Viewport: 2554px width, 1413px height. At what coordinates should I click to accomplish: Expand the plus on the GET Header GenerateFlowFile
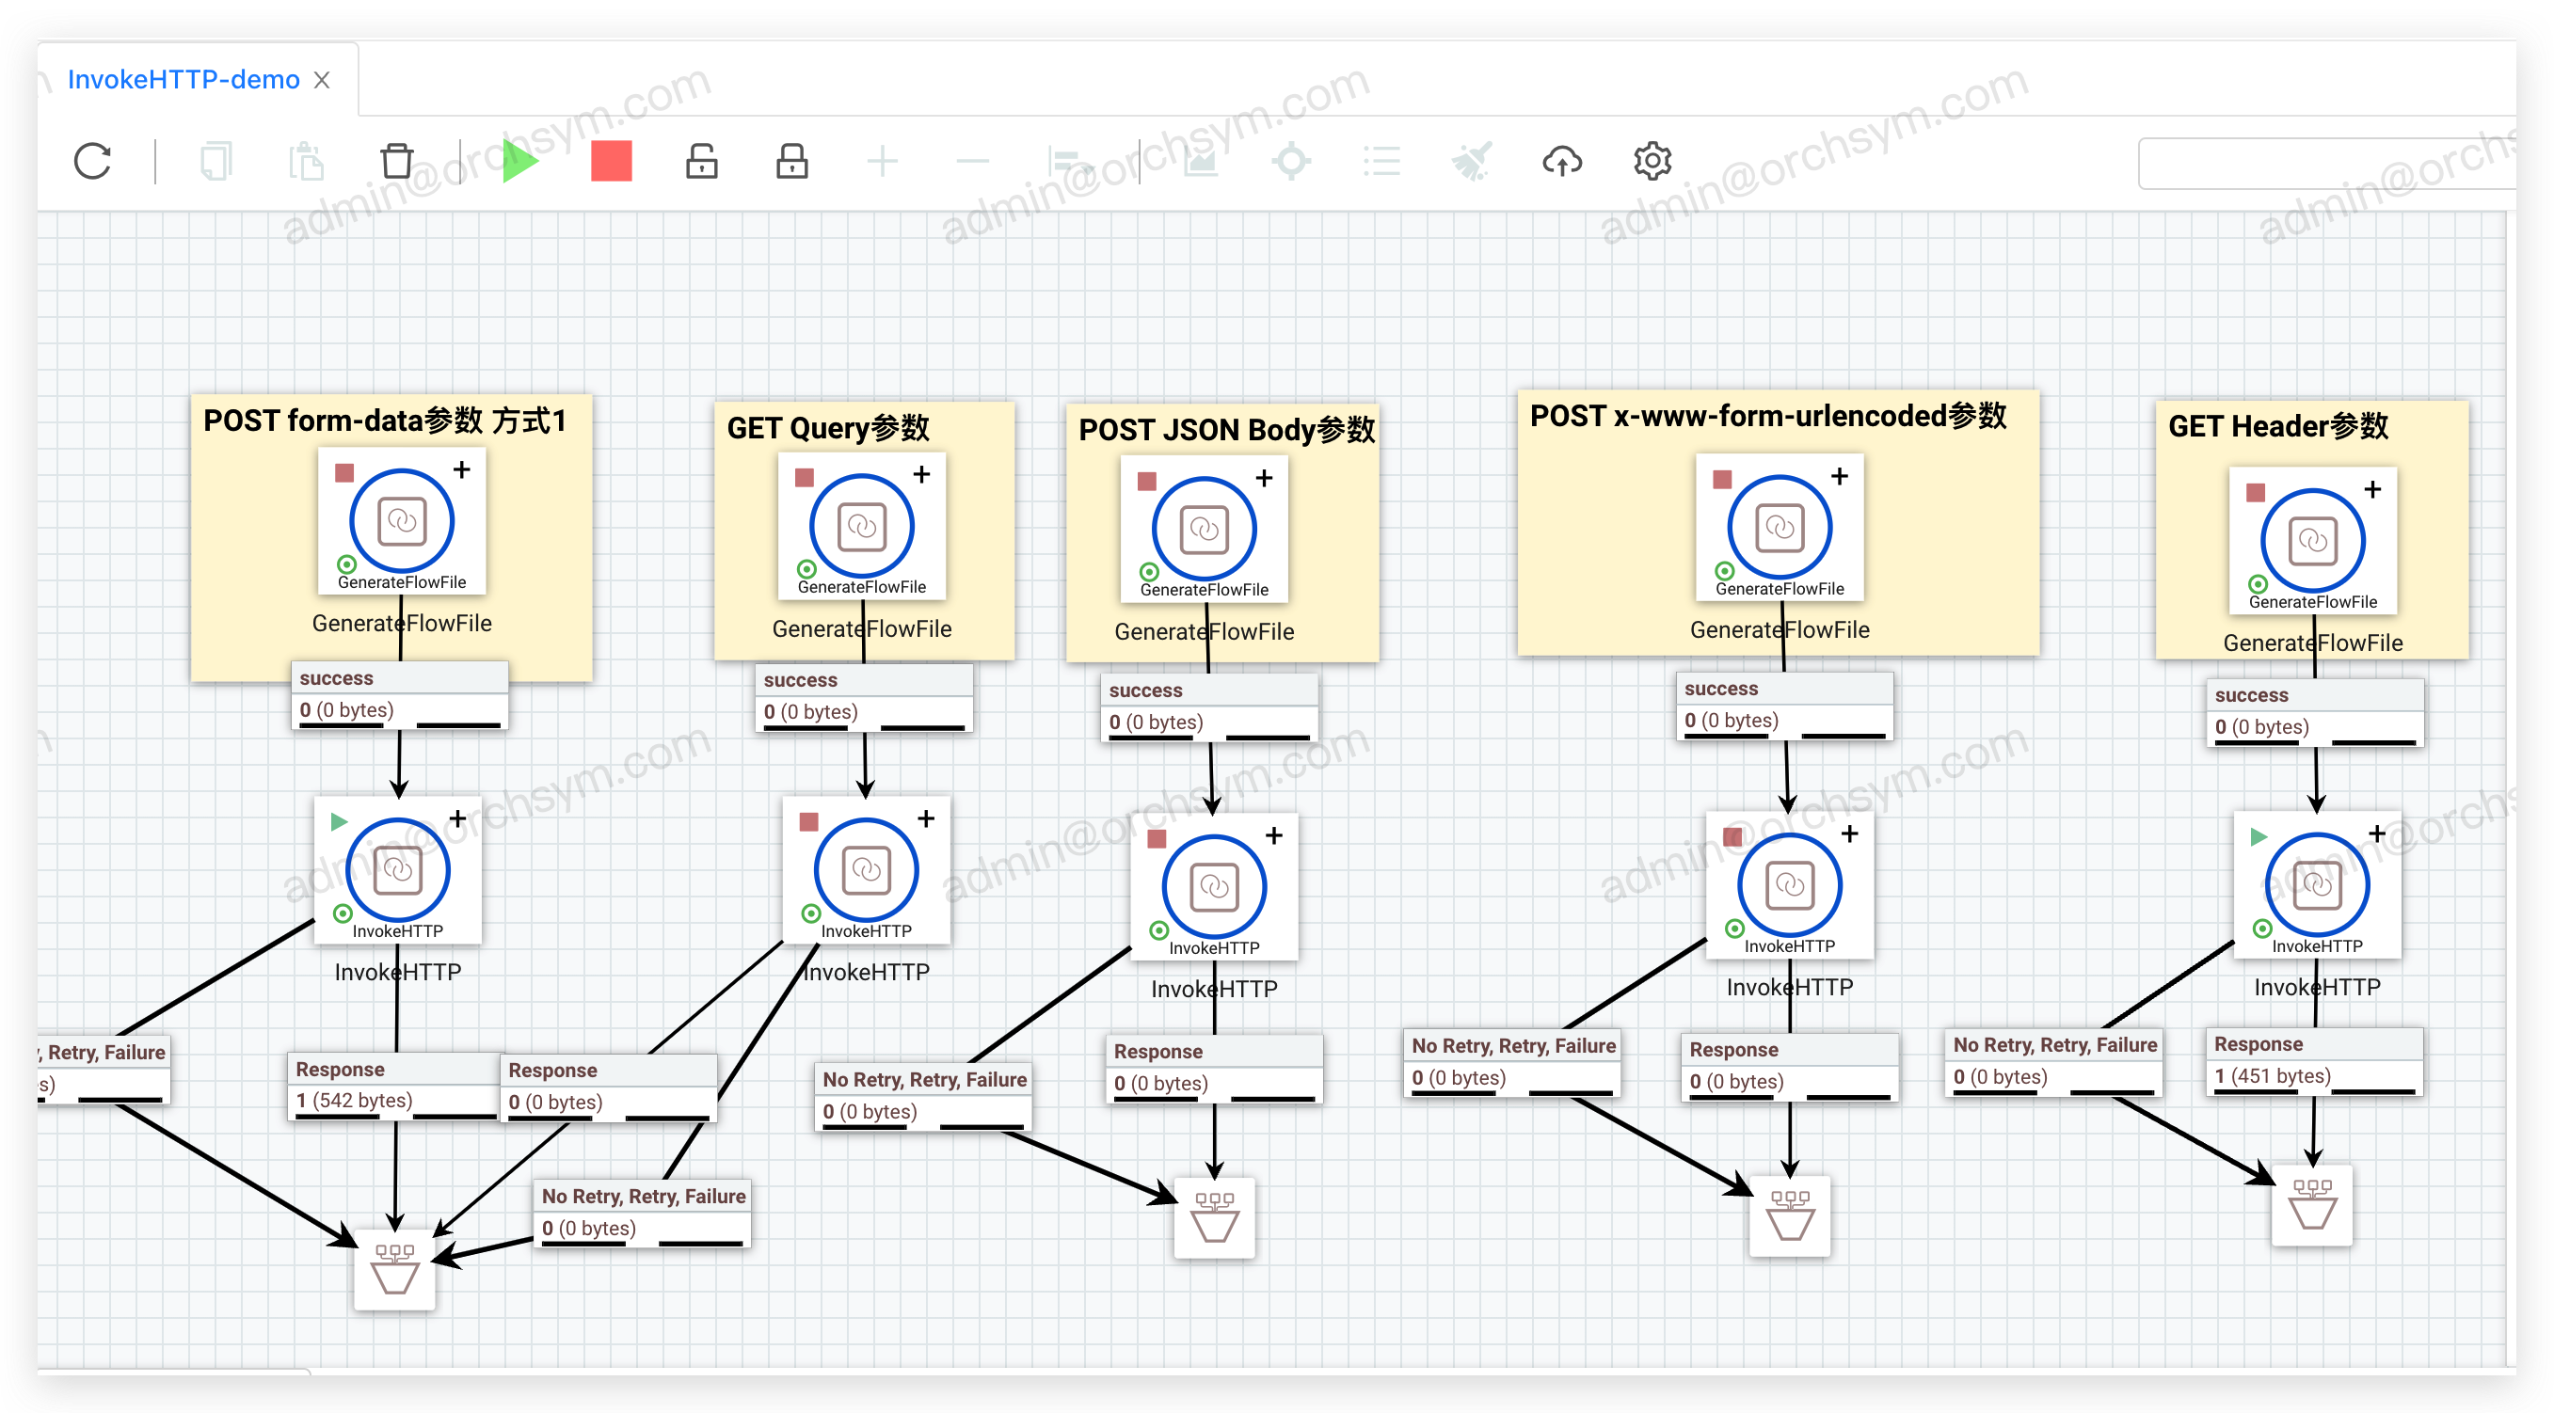(2372, 489)
